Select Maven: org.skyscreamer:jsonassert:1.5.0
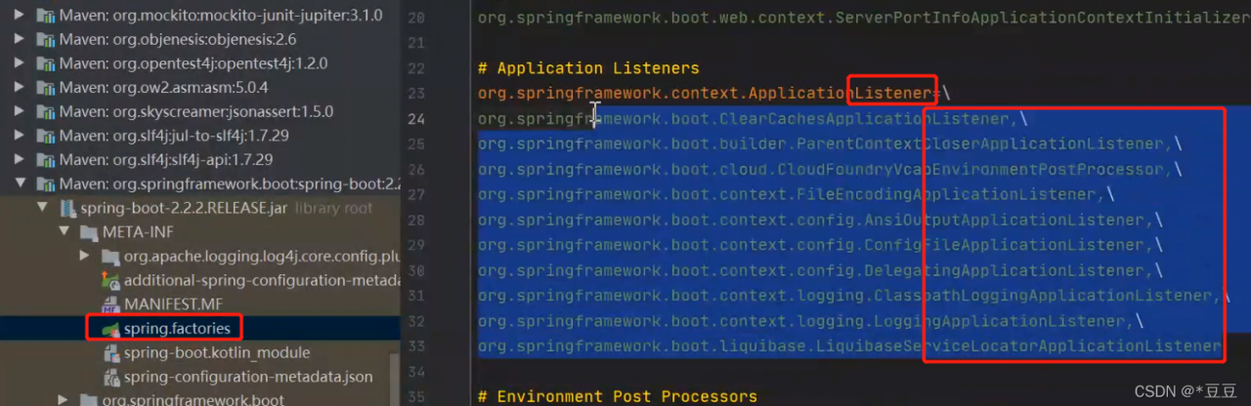 [195, 111]
